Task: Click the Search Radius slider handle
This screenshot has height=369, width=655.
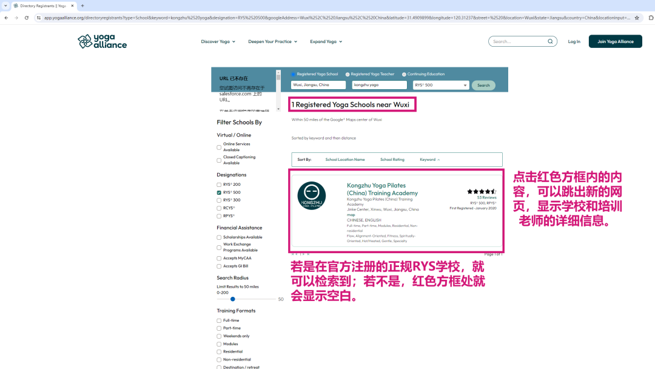Action: pos(233,299)
